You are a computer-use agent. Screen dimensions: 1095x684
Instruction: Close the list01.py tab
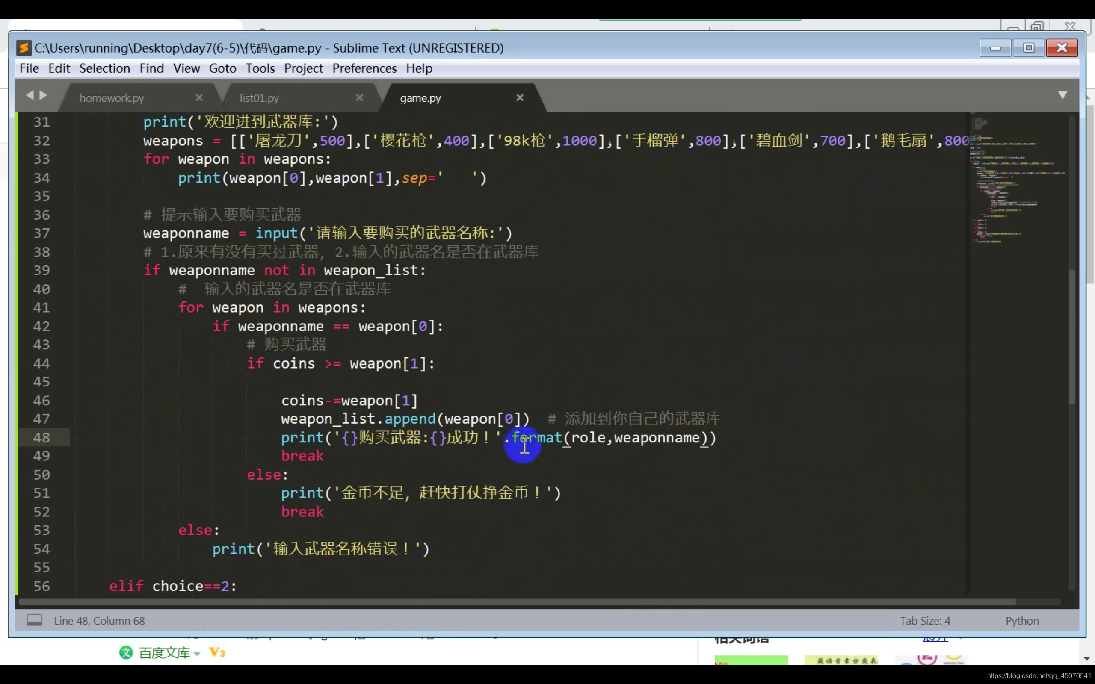[359, 98]
